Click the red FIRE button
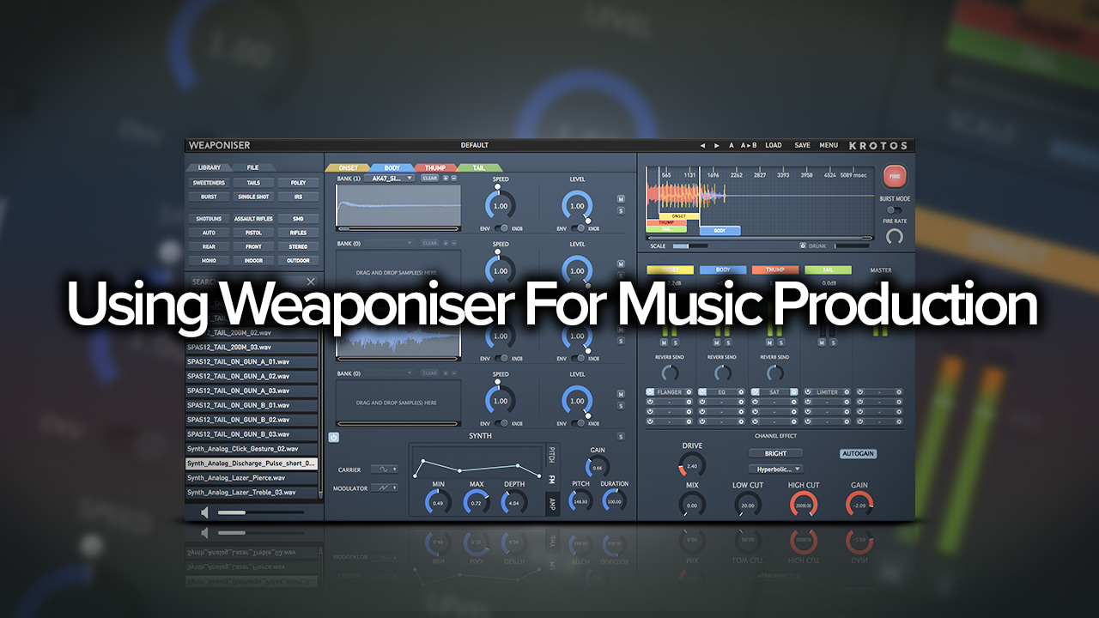Screen dimensions: 1099x618 (895, 177)
